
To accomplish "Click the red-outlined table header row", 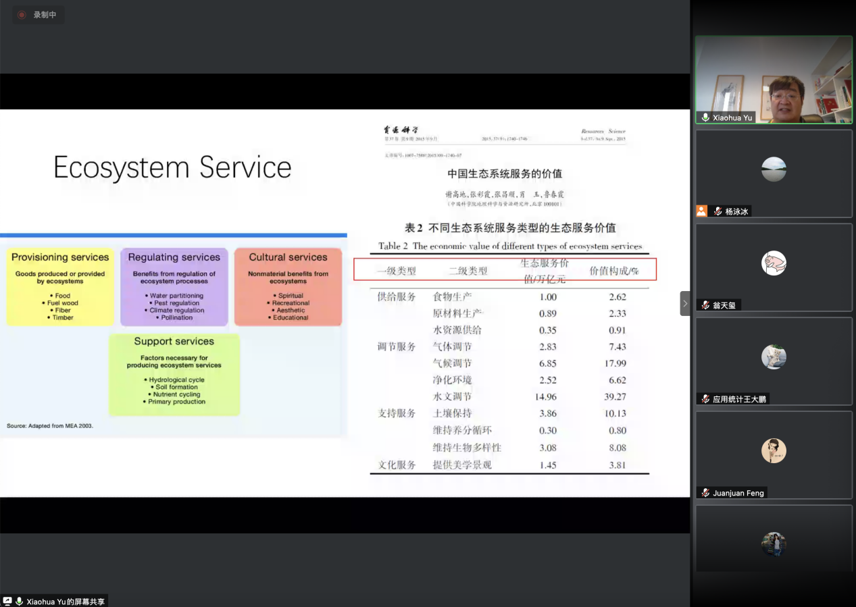I will point(505,270).
